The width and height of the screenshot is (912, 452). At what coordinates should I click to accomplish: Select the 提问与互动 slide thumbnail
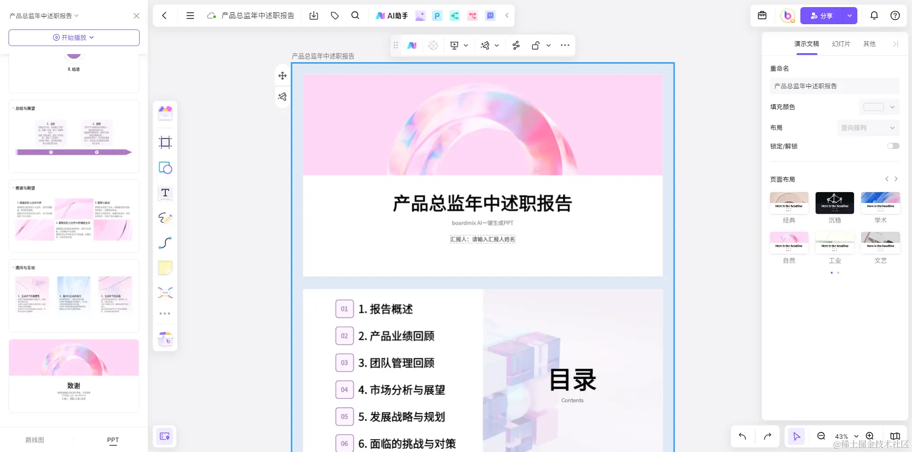[74, 295]
